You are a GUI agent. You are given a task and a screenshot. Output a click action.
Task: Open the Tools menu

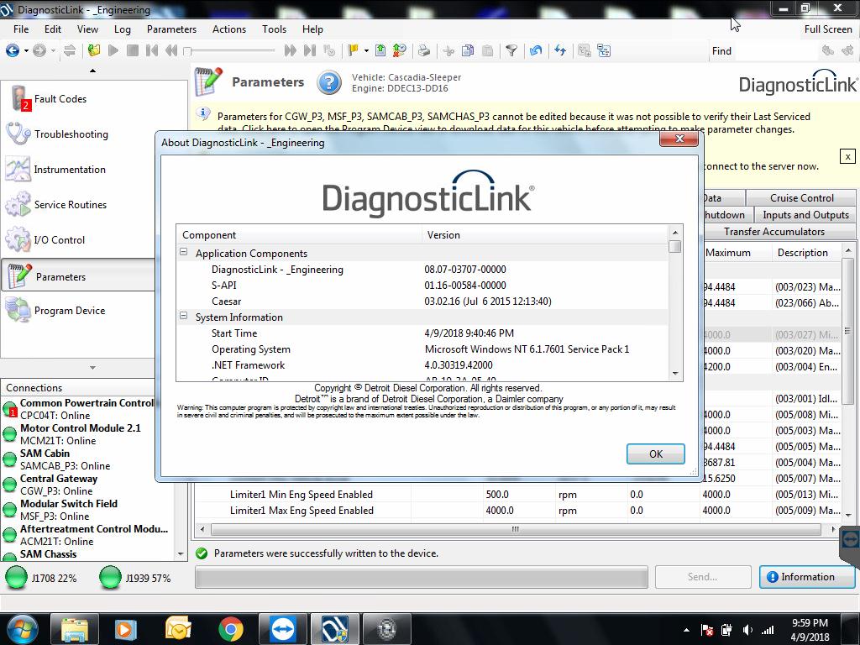tap(275, 29)
